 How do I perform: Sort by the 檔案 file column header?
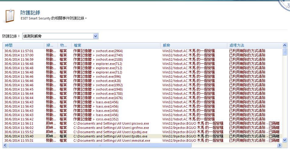[116, 45]
